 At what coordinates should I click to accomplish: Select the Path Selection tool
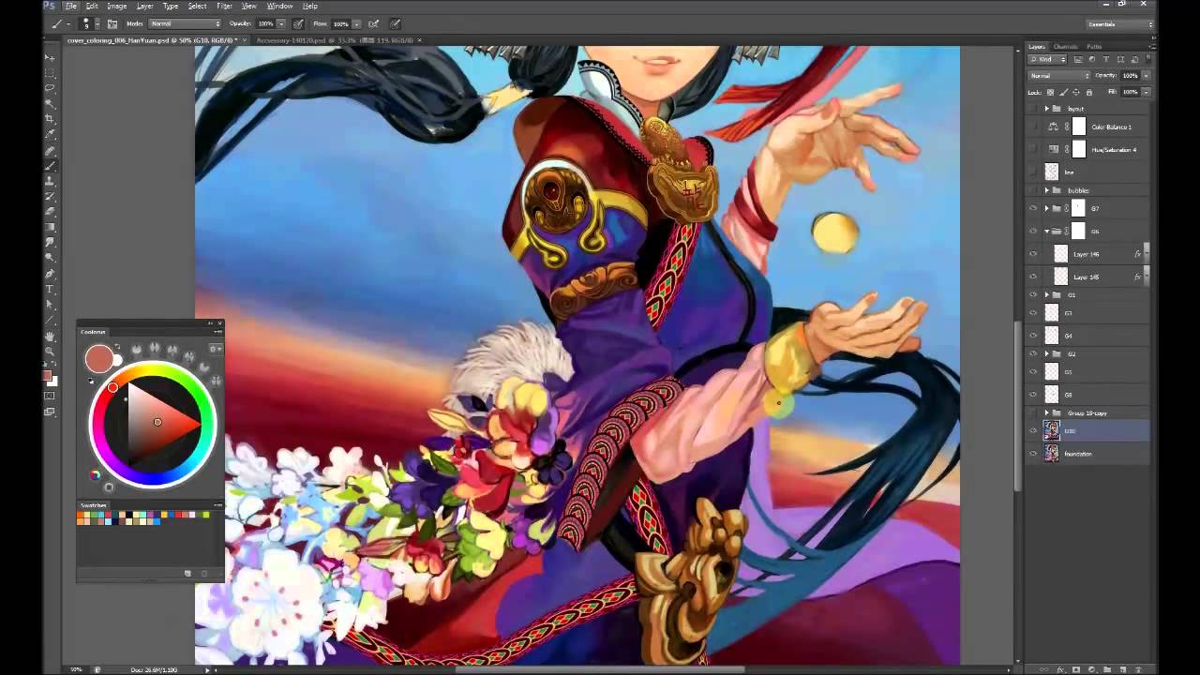[x=50, y=305]
